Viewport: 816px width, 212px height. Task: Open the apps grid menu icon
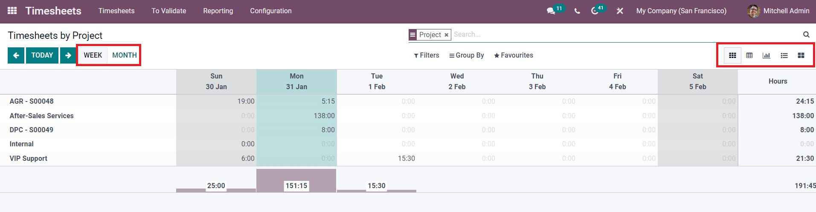pyautogui.click(x=12, y=11)
